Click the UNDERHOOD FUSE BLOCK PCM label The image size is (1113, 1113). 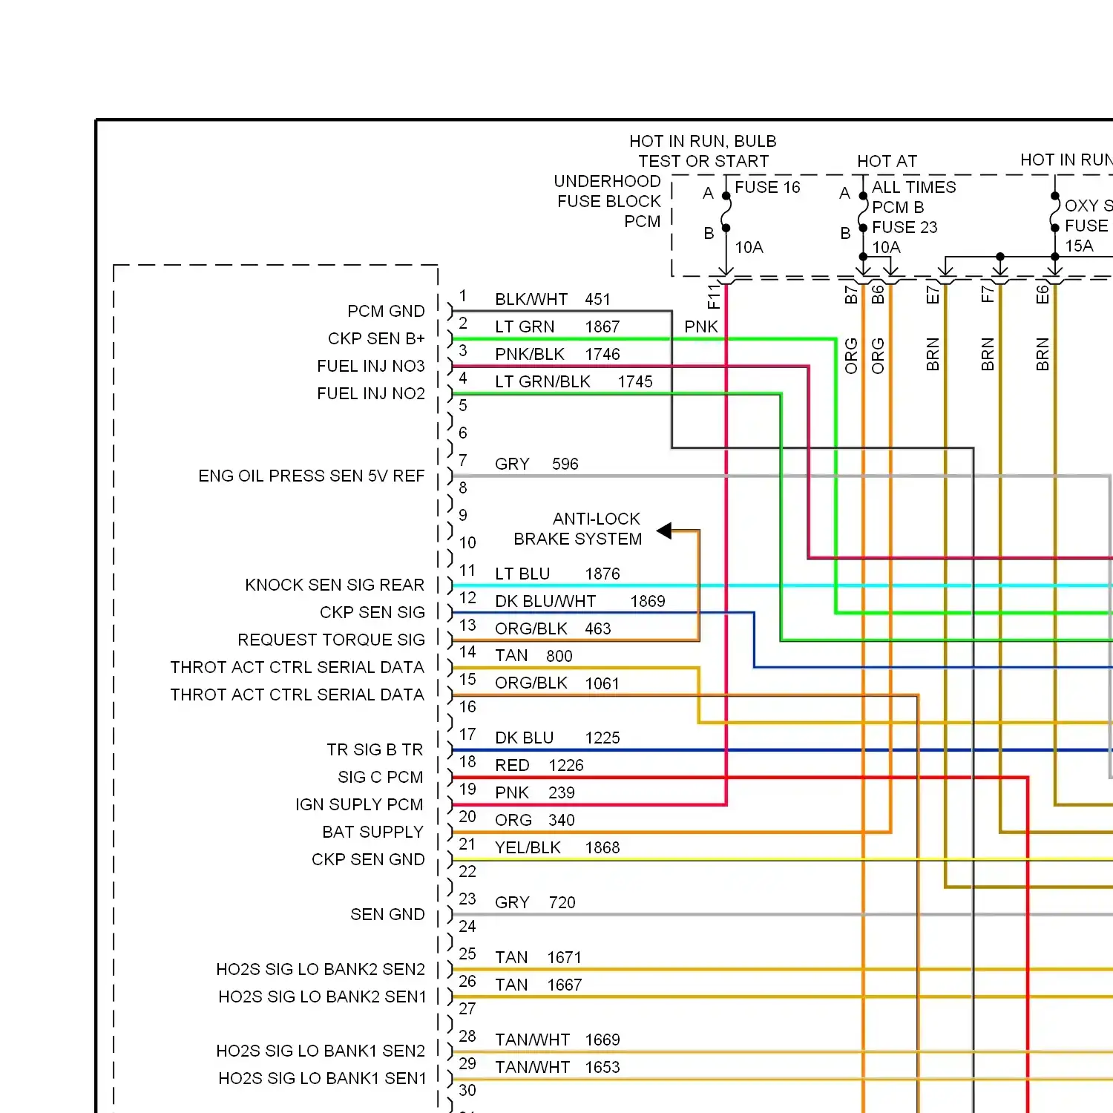607,201
